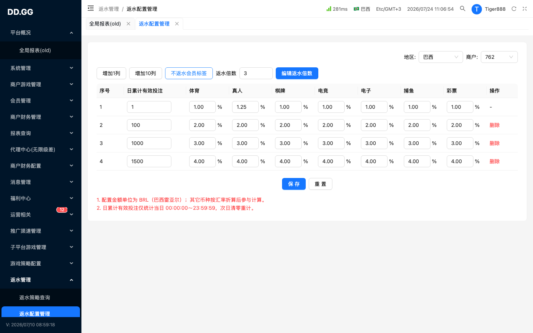Expand the 游戏策略配置 sidebar menu
Viewport: 533px width, 333px height.
point(41,263)
